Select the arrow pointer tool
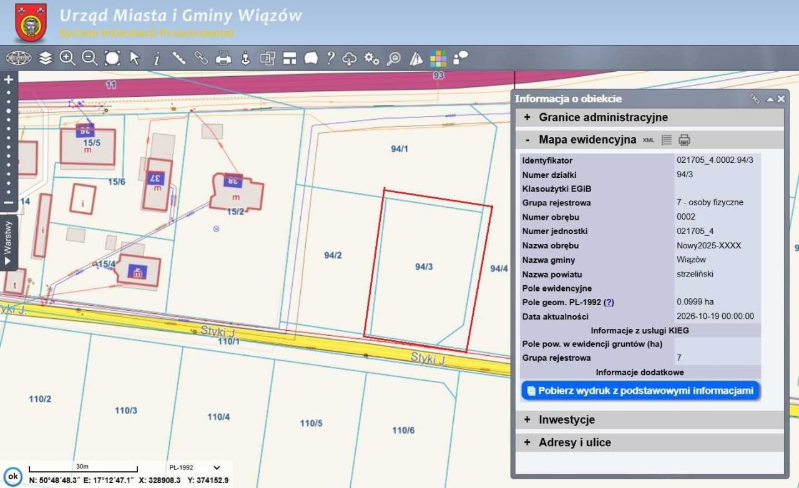The width and height of the screenshot is (799, 488). [134, 58]
